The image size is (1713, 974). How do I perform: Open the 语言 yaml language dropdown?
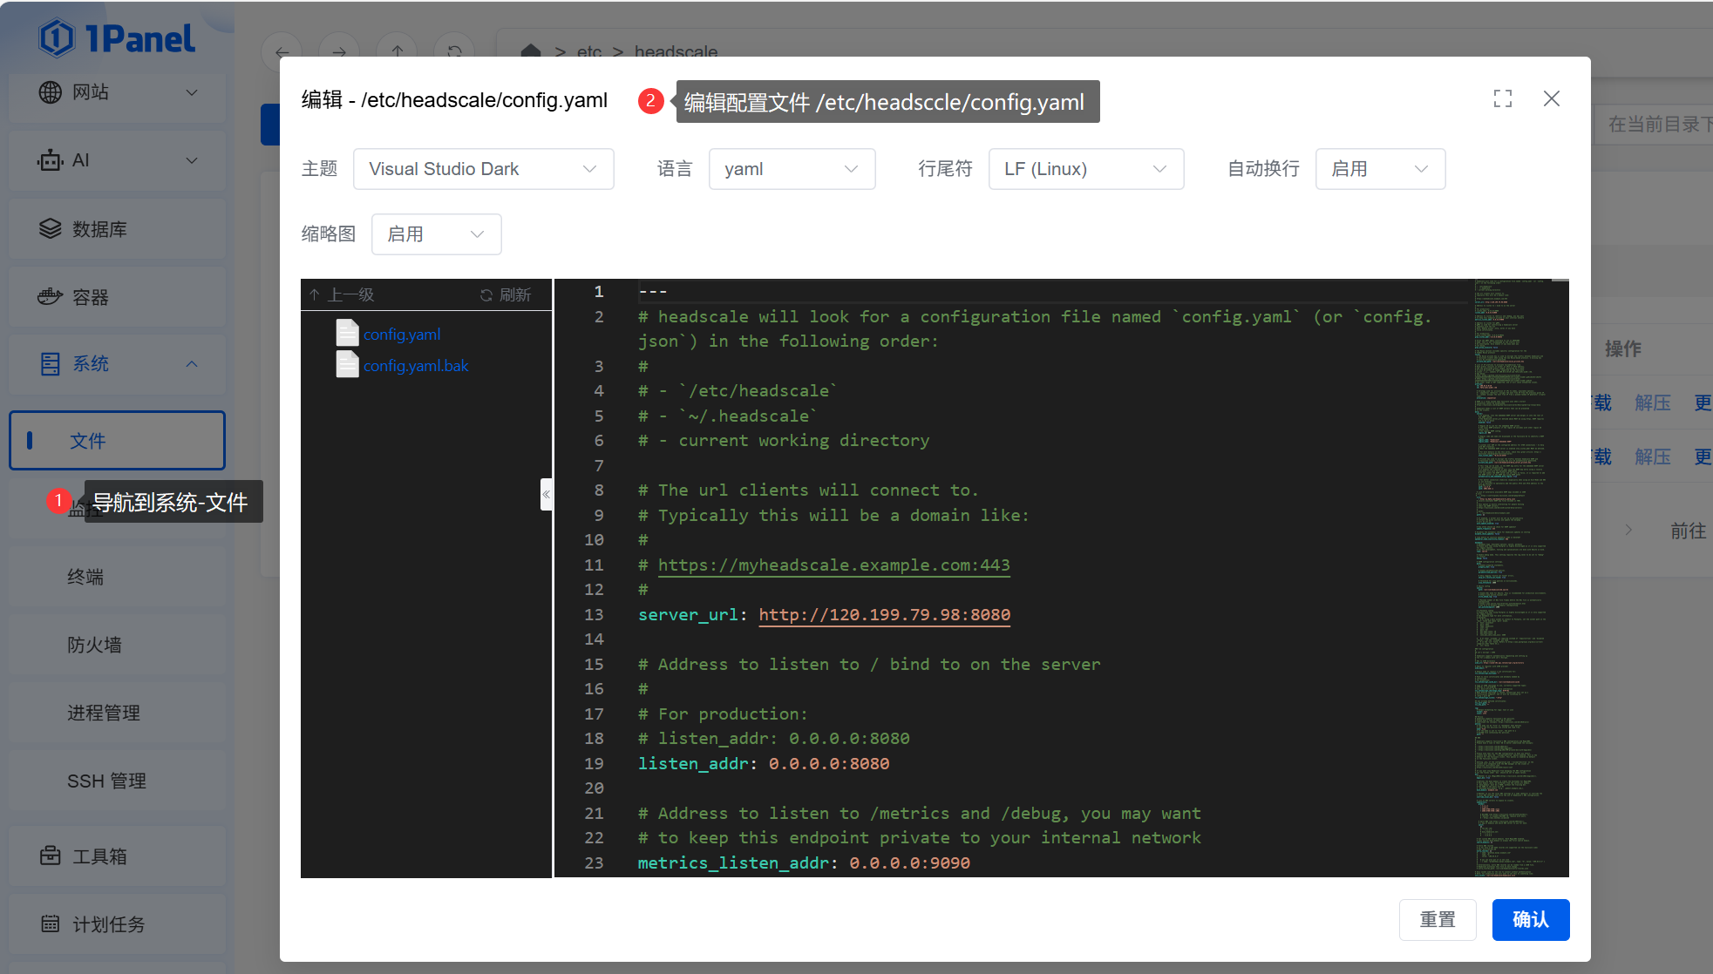tap(792, 169)
